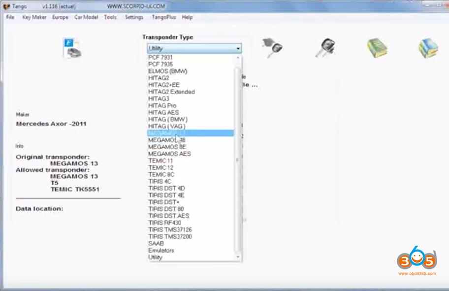The image size is (449, 291).
Task: Pick TIRIS TMS37200 transponder
Action: pyautogui.click(x=191, y=236)
